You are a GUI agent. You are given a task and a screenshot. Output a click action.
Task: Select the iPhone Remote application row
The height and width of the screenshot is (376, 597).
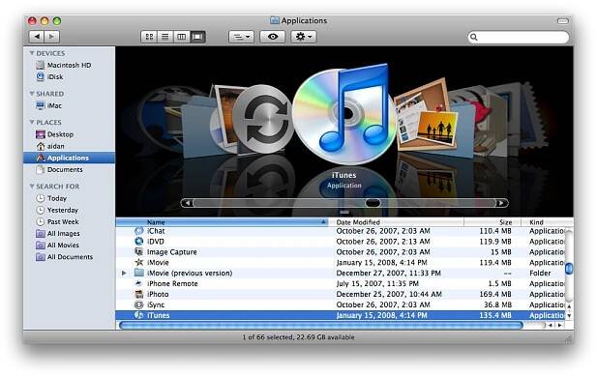(x=340, y=283)
